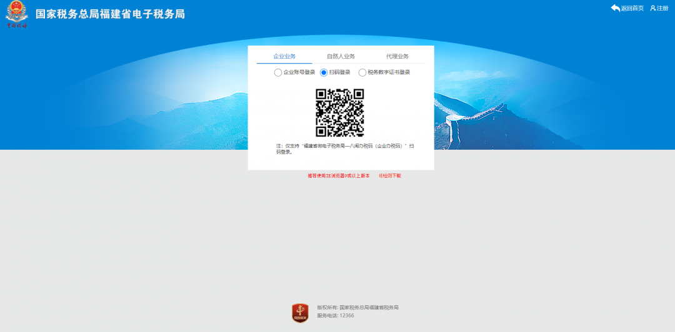Switch to 代理业务 tab

pyautogui.click(x=397, y=56)
